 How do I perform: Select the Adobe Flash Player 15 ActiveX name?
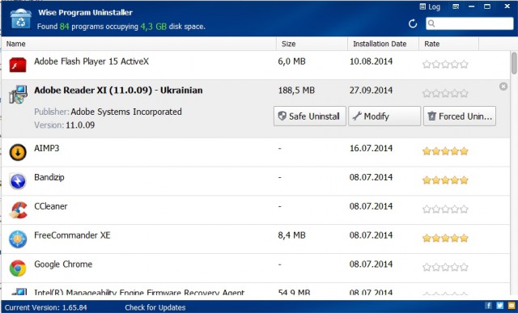pyautogui.click(x=91, y=61)
